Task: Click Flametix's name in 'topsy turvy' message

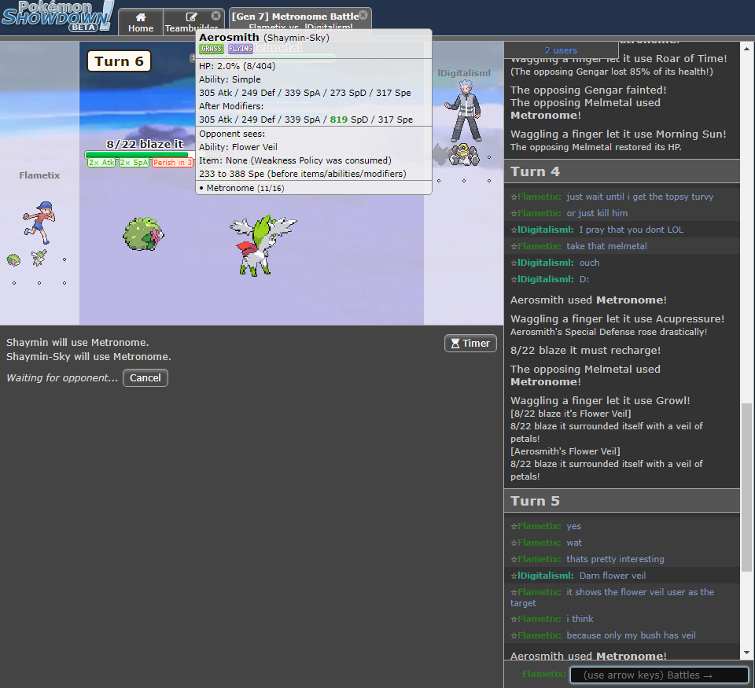Action: point(539,197)
